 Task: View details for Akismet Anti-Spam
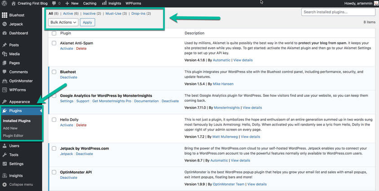[243, 60]
